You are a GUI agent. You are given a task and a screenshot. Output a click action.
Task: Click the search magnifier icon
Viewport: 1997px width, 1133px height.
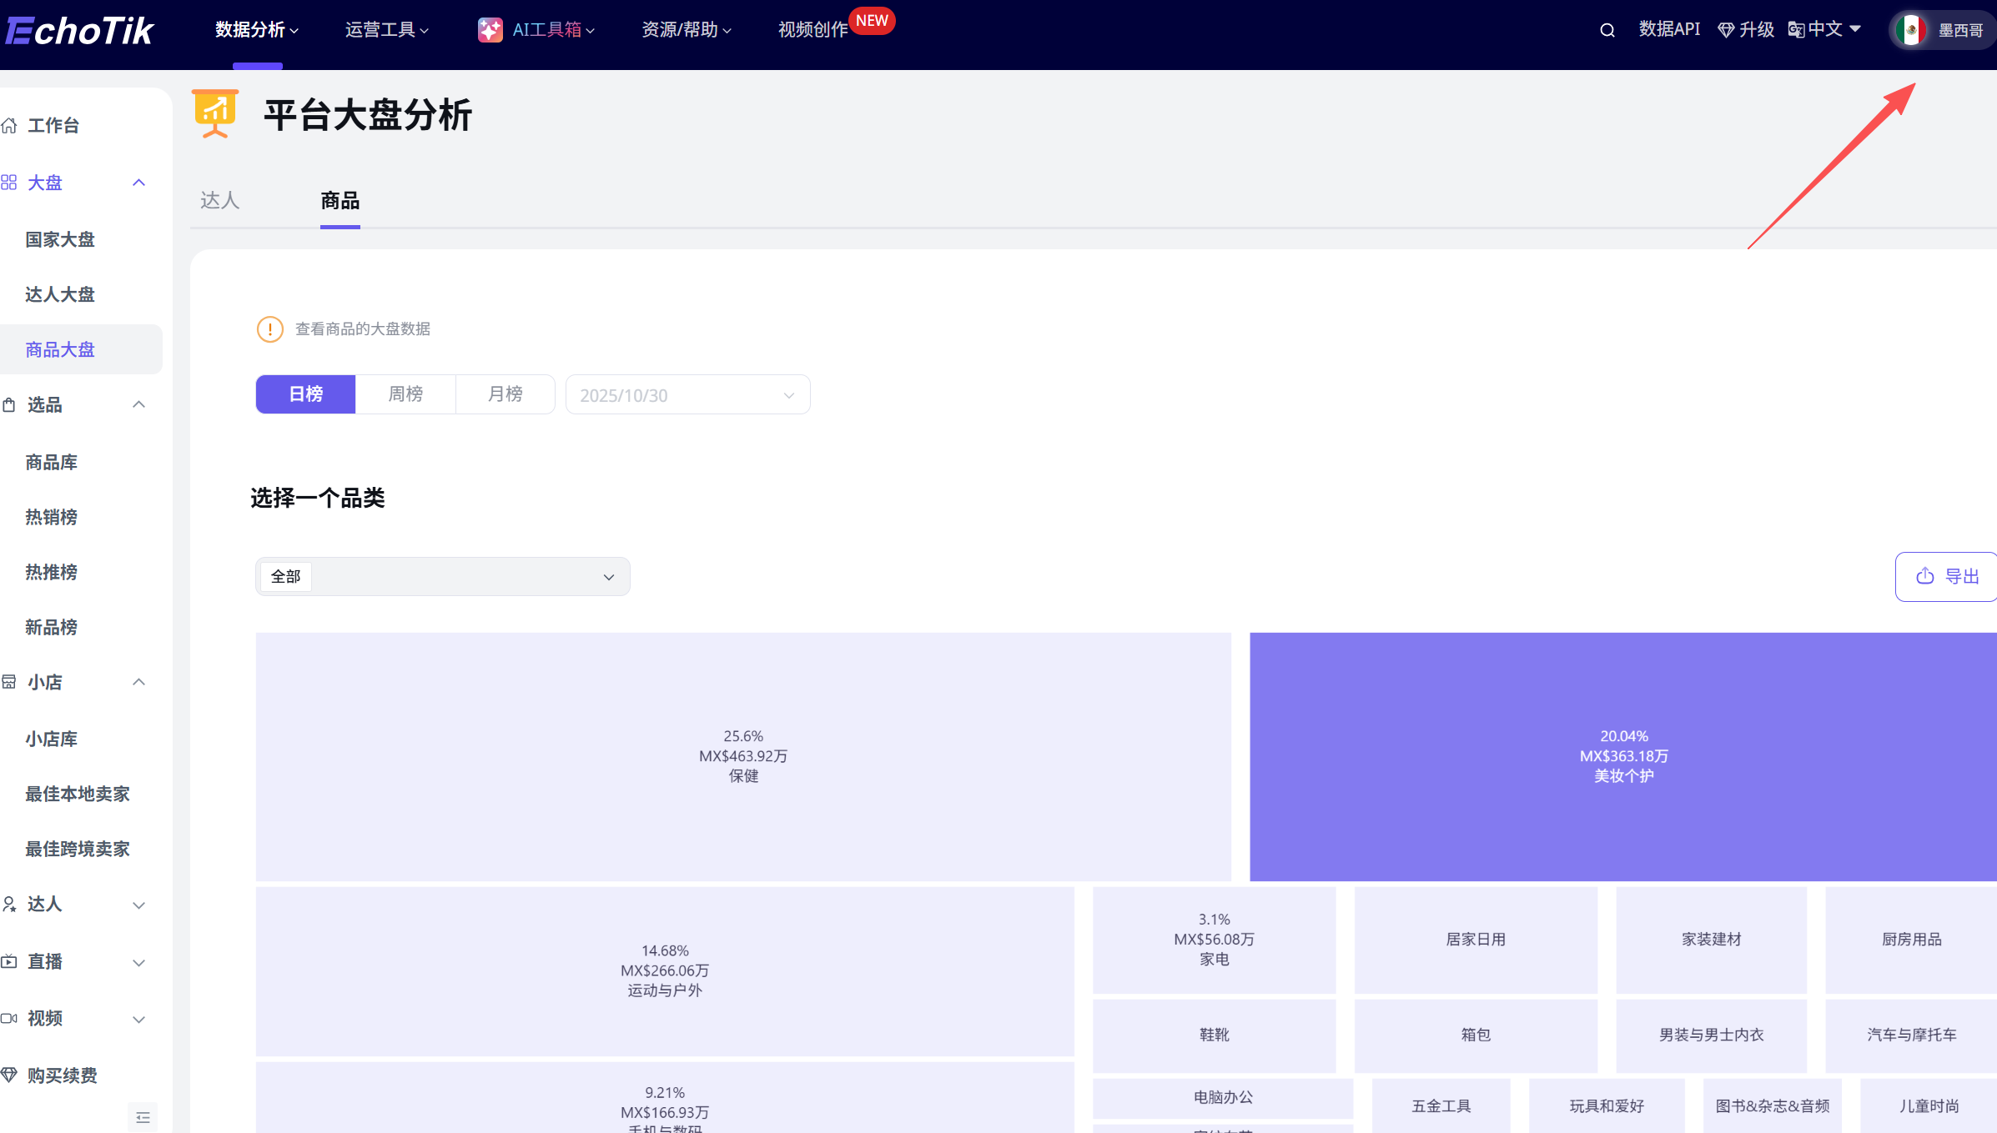click(x=1606, y=29)
